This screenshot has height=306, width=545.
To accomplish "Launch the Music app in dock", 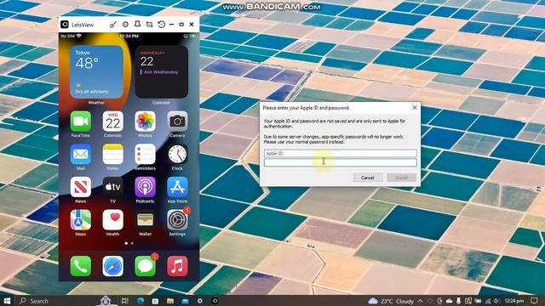I will click(177, 266).
